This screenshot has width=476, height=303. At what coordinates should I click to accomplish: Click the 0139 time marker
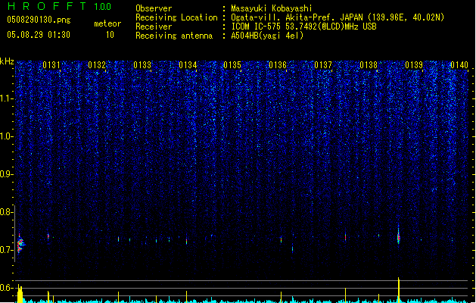pyautogui.click(x=414, y=65)
